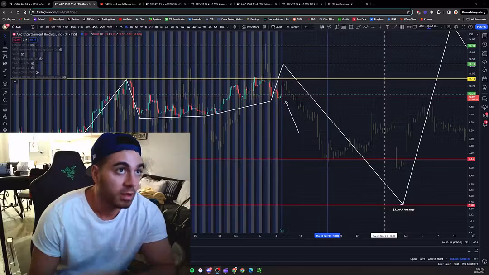
Task: Click the Publish indicator link
Action: point(460,259)
